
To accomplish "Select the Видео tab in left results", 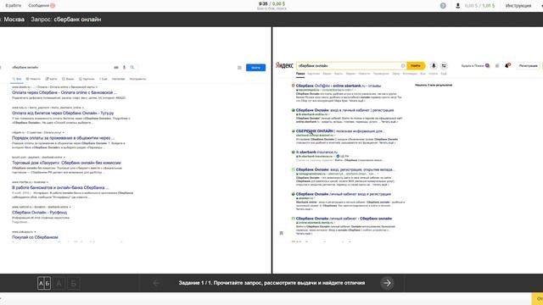I will tap(68, 79).
